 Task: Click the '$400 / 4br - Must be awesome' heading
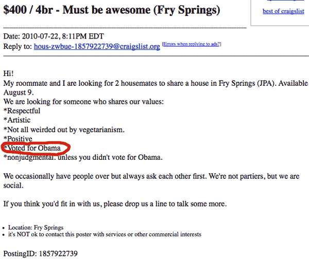point(112,10)
